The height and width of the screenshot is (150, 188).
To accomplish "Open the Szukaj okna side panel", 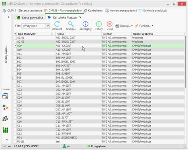I will click(6, 54).
